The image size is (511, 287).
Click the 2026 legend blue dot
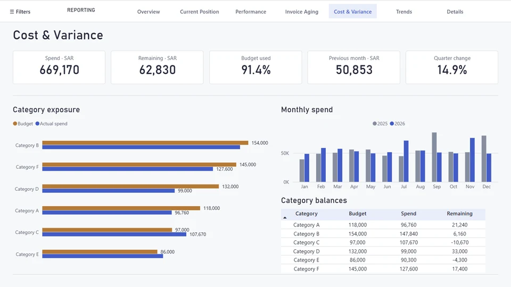(x=392, y=124)
